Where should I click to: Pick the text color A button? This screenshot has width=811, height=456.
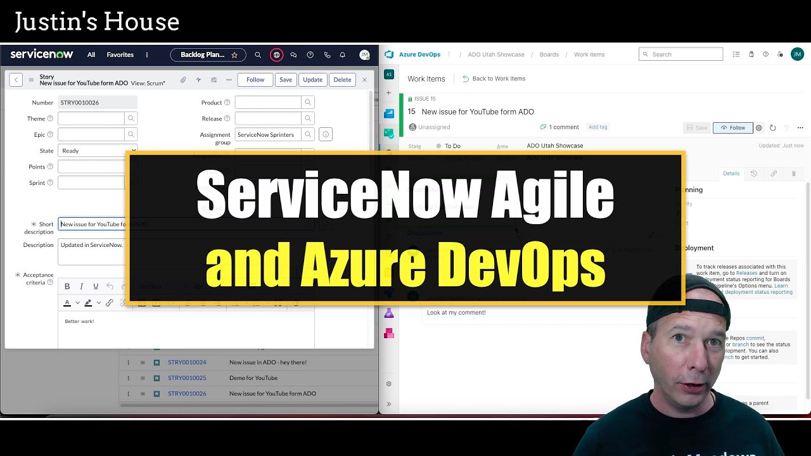pos(67,303)
